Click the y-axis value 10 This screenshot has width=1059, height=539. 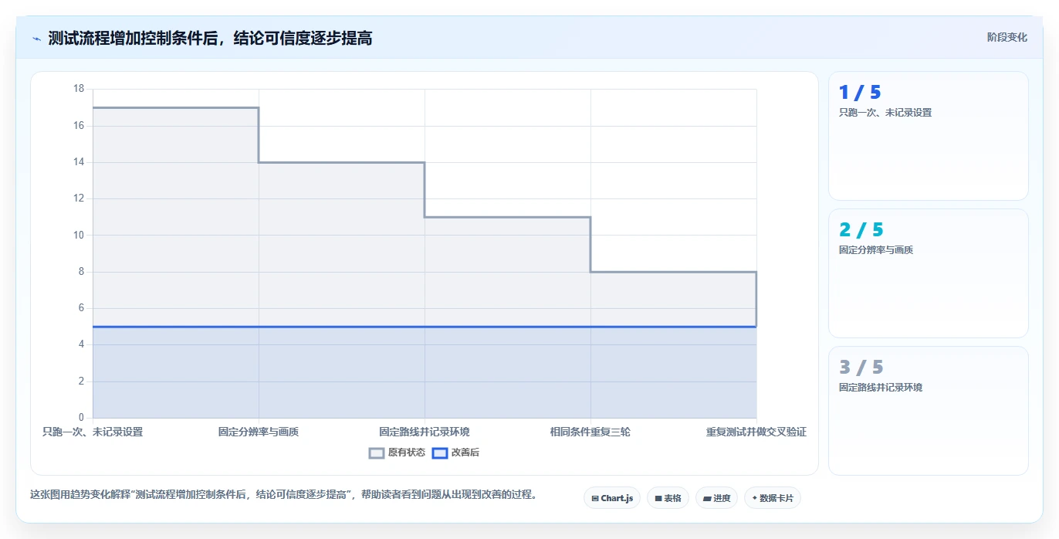pyautogui.click(x=79, y=236)
